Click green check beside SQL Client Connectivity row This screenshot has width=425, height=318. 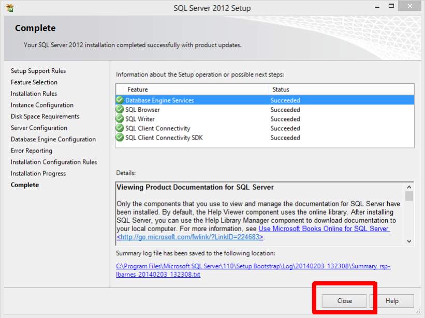120,128
